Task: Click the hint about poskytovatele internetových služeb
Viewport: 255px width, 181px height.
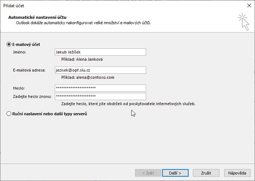Action: [128, 104]
